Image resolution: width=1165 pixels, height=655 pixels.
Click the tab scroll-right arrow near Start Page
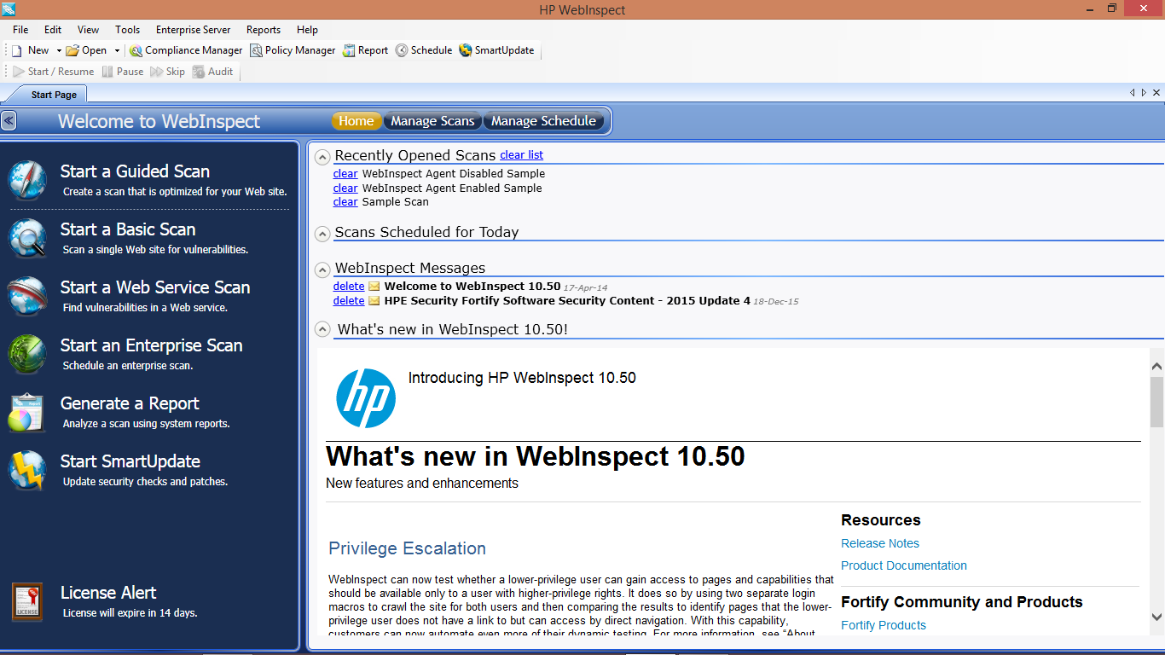[x=1144, y=93]
